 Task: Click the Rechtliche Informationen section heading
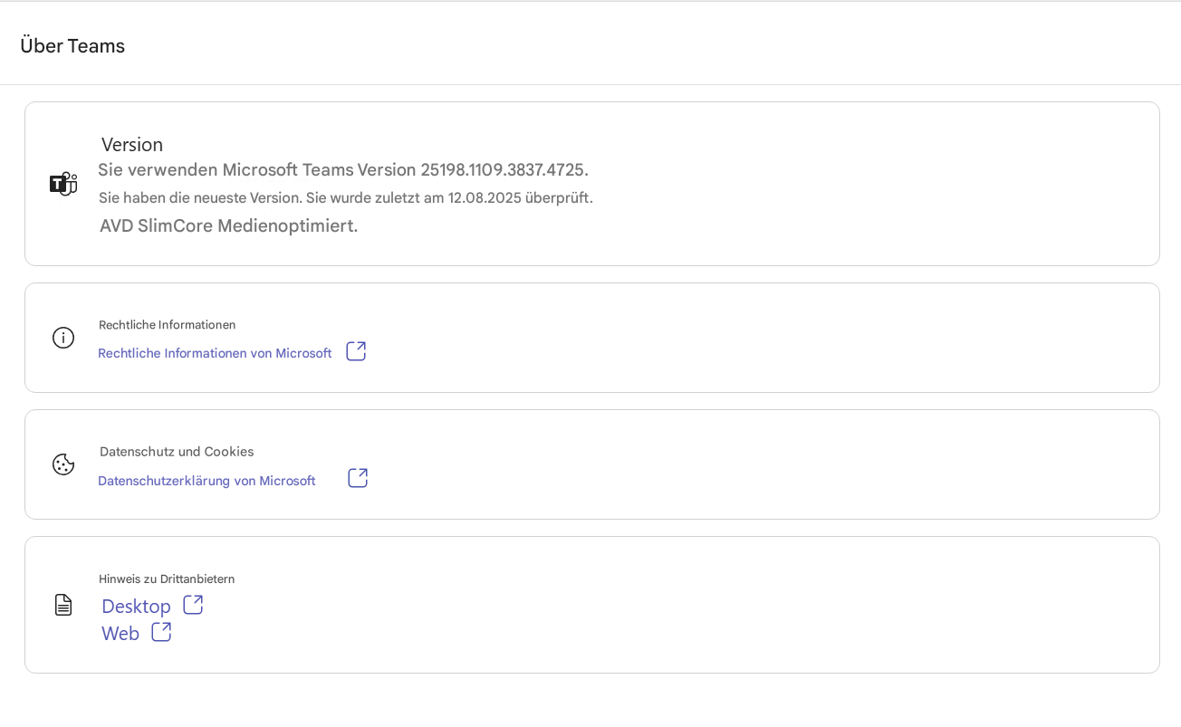(x=168, y=324)
